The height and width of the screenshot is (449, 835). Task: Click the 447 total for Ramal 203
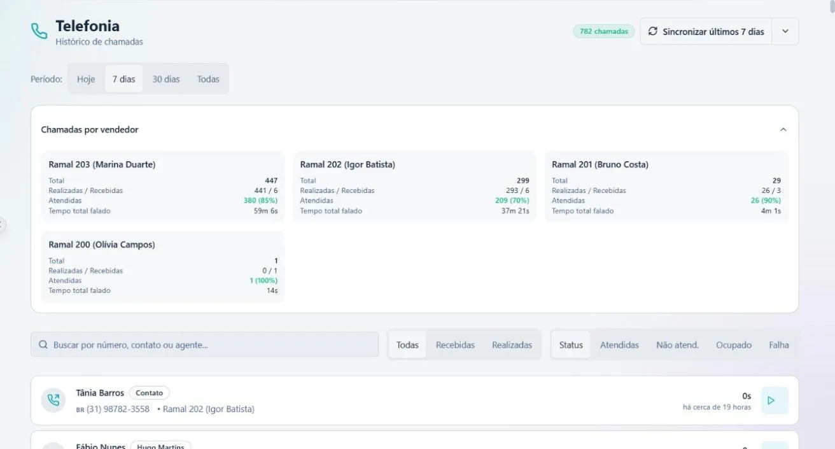pyautogui.click(x=271, y=180)
